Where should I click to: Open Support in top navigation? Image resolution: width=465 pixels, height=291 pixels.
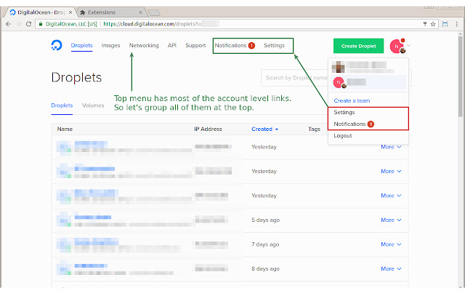[x=195, y=45]
